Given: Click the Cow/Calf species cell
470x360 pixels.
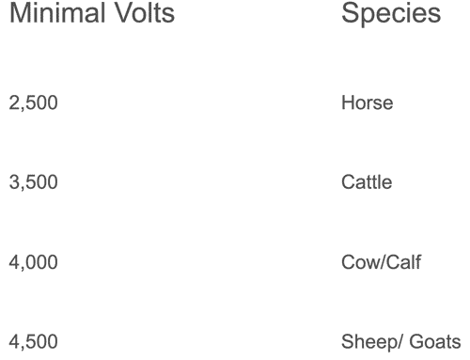Looking at the screenshot, I should (381, 262).
